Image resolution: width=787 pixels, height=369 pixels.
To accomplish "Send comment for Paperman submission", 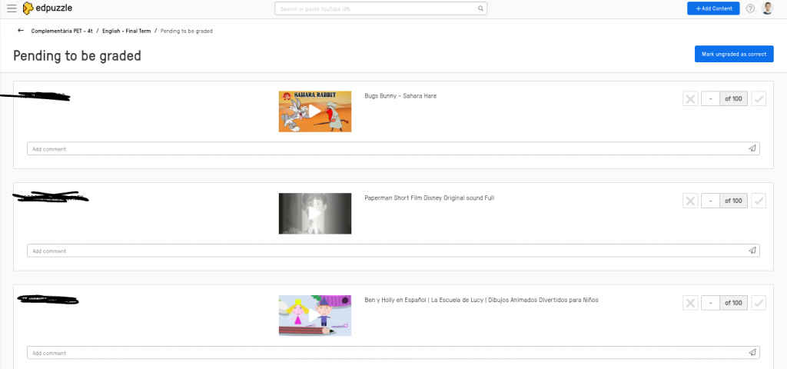I will click(x=752, y=251).
